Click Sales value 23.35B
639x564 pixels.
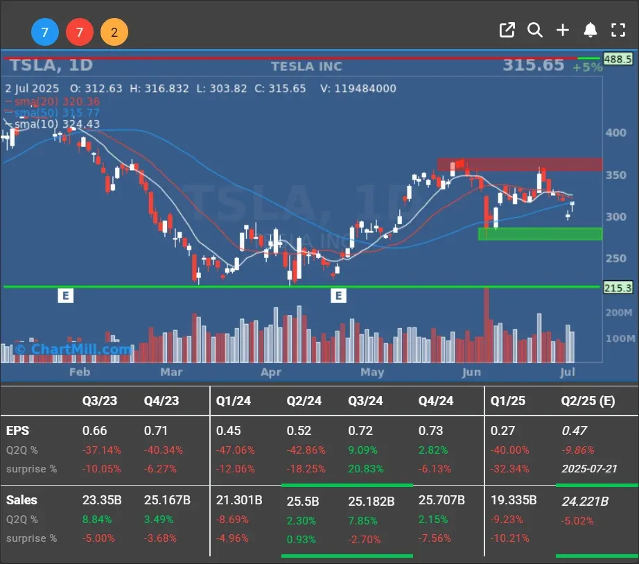(x=102, y=500)
